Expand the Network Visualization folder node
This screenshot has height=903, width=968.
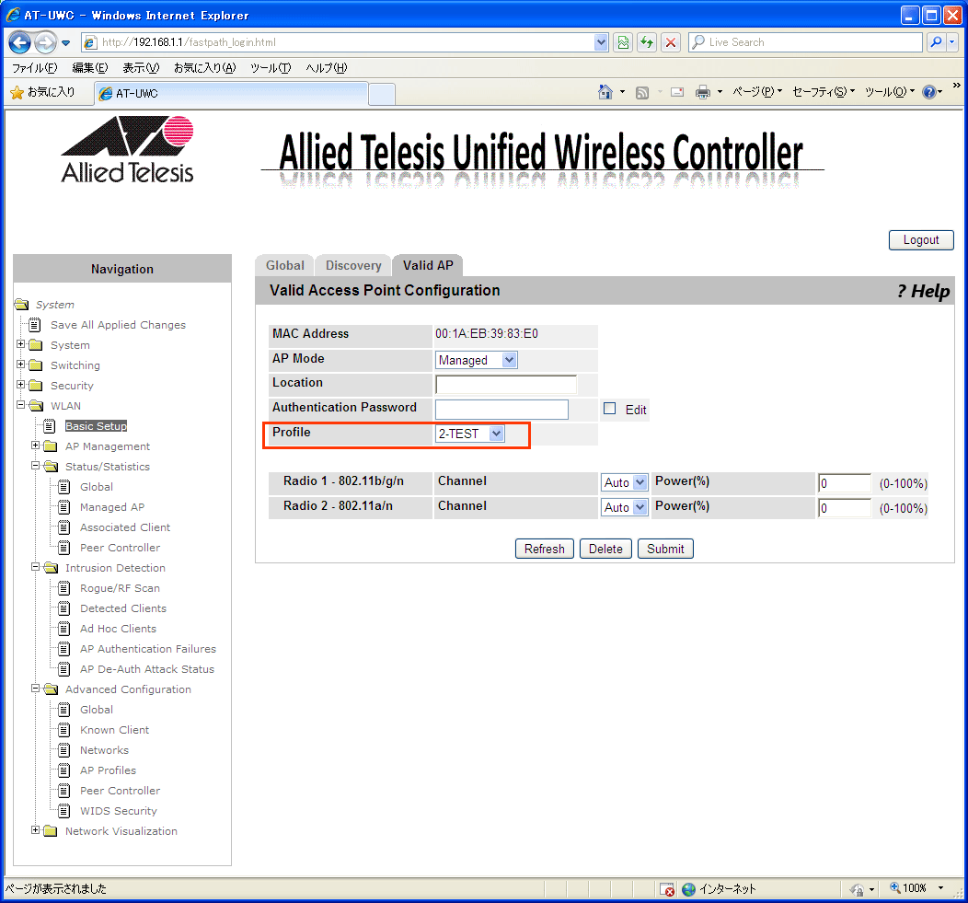click(x=35, y=830)
